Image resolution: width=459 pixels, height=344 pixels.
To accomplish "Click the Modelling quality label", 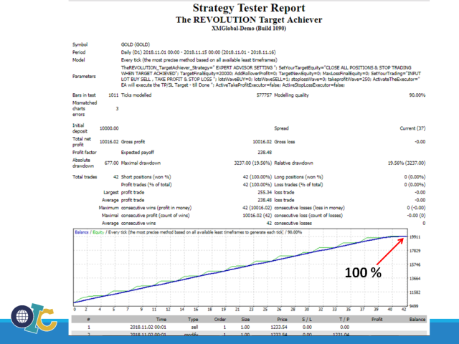I will (291, 95).
